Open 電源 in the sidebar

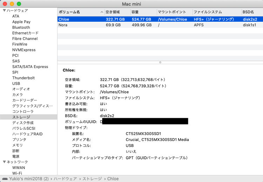click(16, 156)
